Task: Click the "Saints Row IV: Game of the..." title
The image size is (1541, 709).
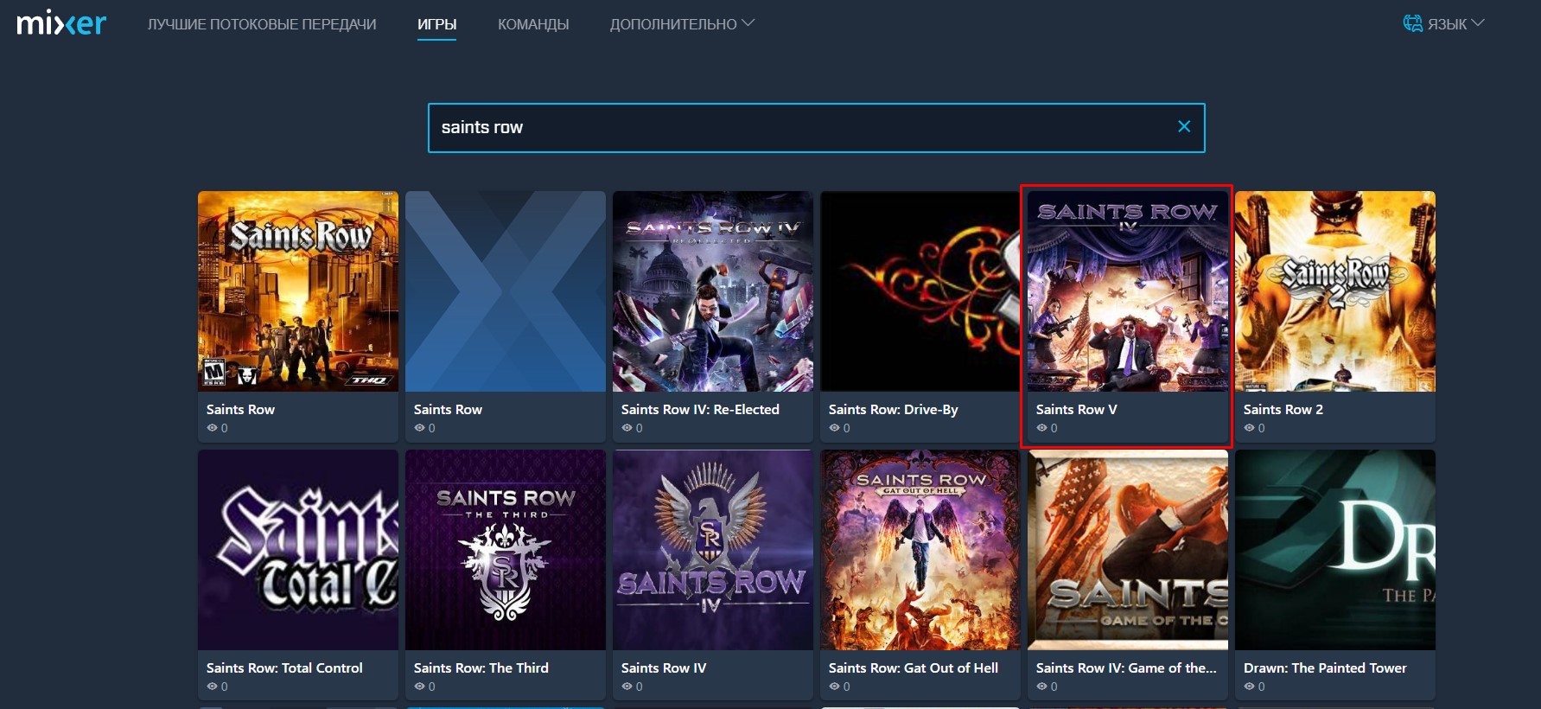Action: tap(1126, 668)
